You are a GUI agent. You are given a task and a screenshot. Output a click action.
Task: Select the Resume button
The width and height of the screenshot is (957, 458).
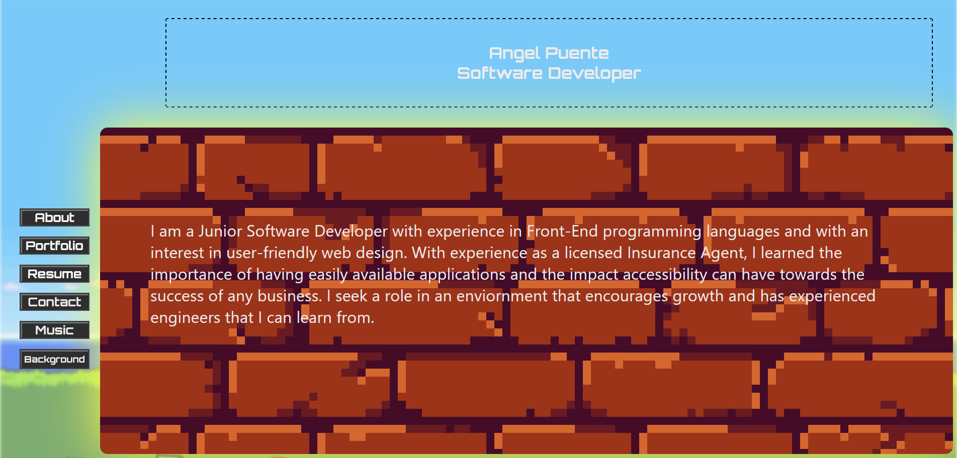(54, 274)
